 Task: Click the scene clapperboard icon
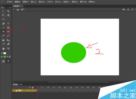18,9
